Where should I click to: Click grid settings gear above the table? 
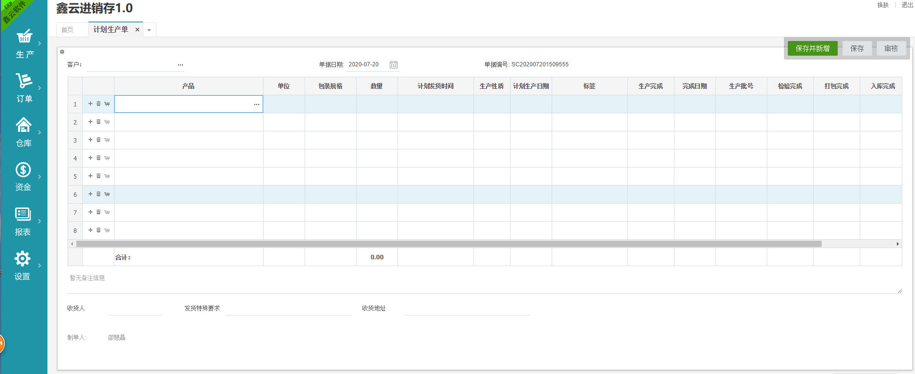[62, 52]
